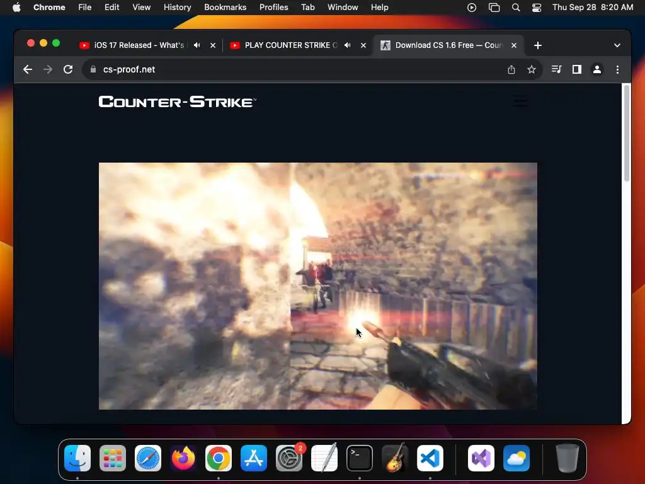This screenshot has height=484, width=645.
Task: Open the History menu
Action: (177, 8)
